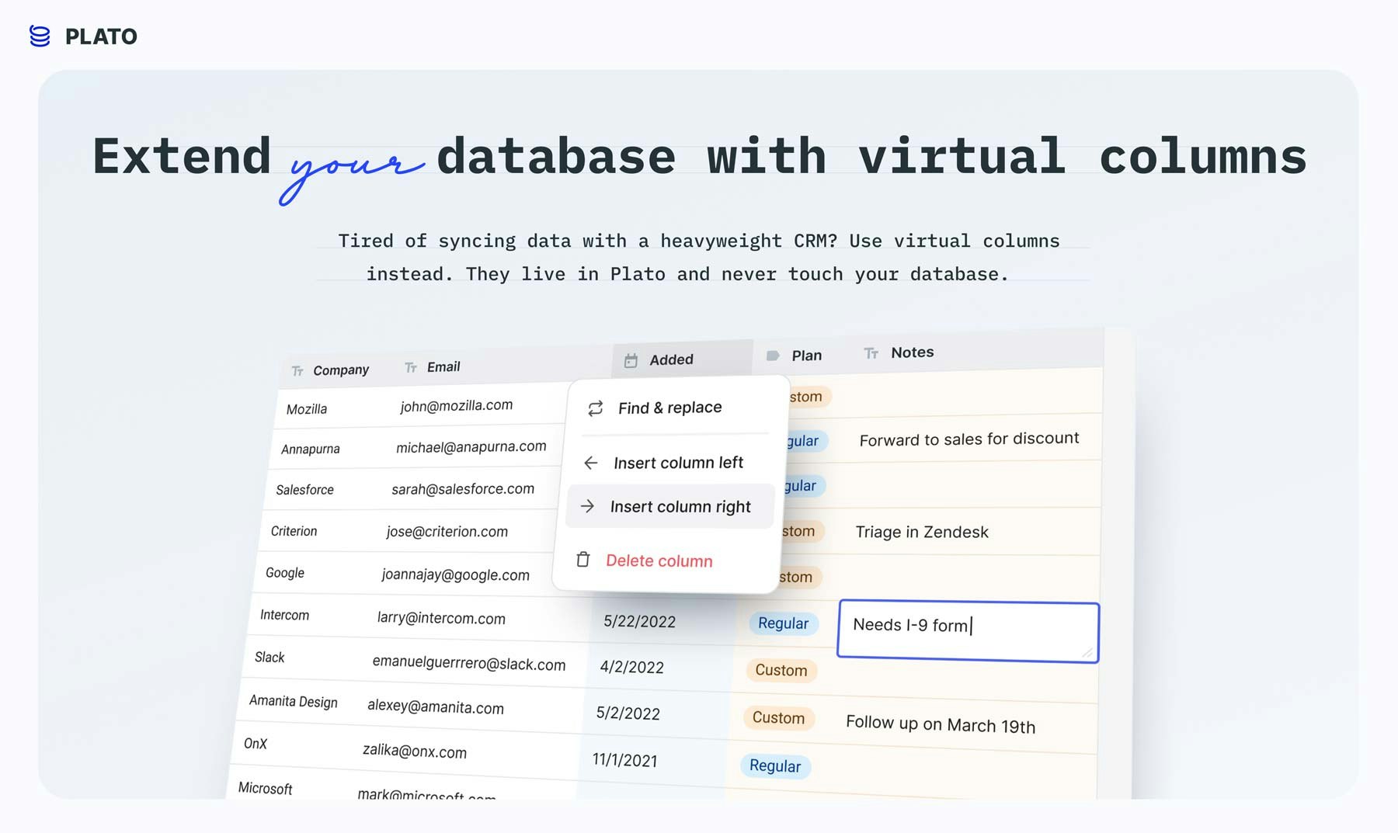Screen dimensions: 1398x833
Task: Choose Delete column in the menu
Action: (x=659, y=561)
